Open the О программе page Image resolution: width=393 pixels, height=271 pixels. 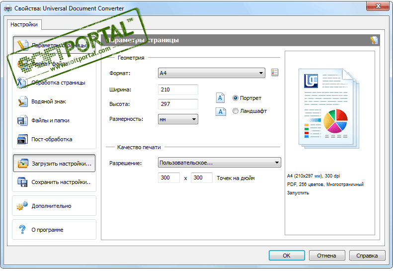(x=54, y=230)
